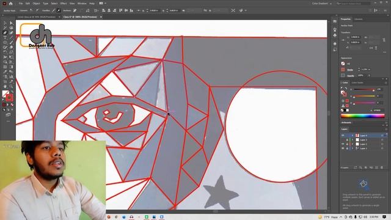Select the Selection tool in the toolbox
The width and height of the screenshot is (391, 220).
pos(5,23)
